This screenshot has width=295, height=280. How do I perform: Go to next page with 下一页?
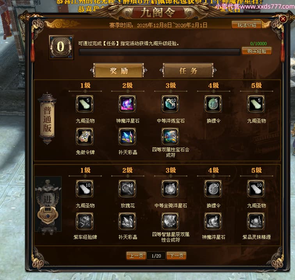(x=176, y=255)
